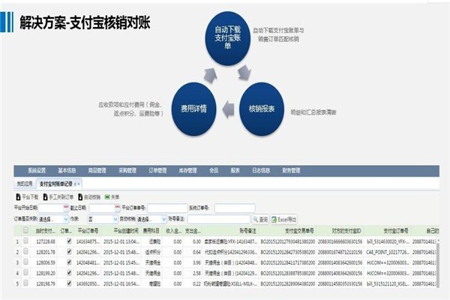Open calendar picker for 截止日期

[x=117, y=208]
